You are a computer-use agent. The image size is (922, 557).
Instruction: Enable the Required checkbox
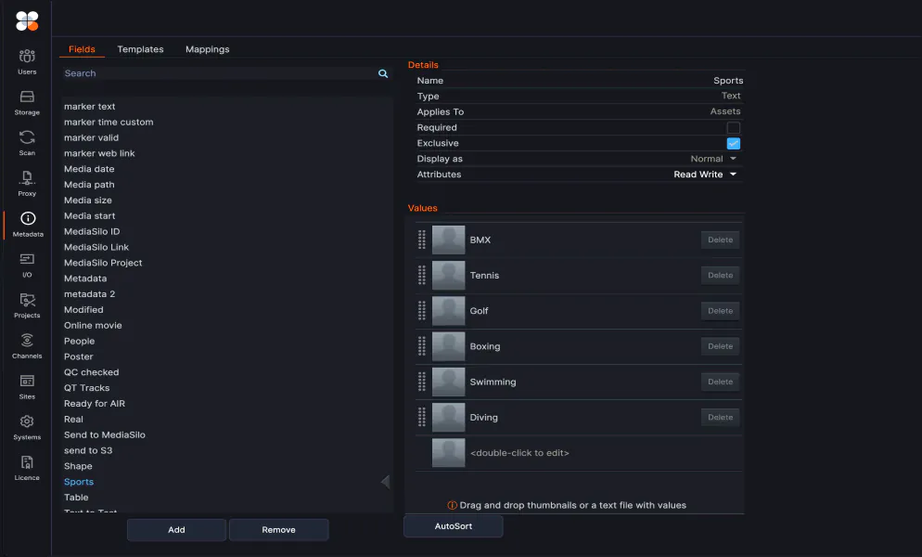[x=733, y=128]
